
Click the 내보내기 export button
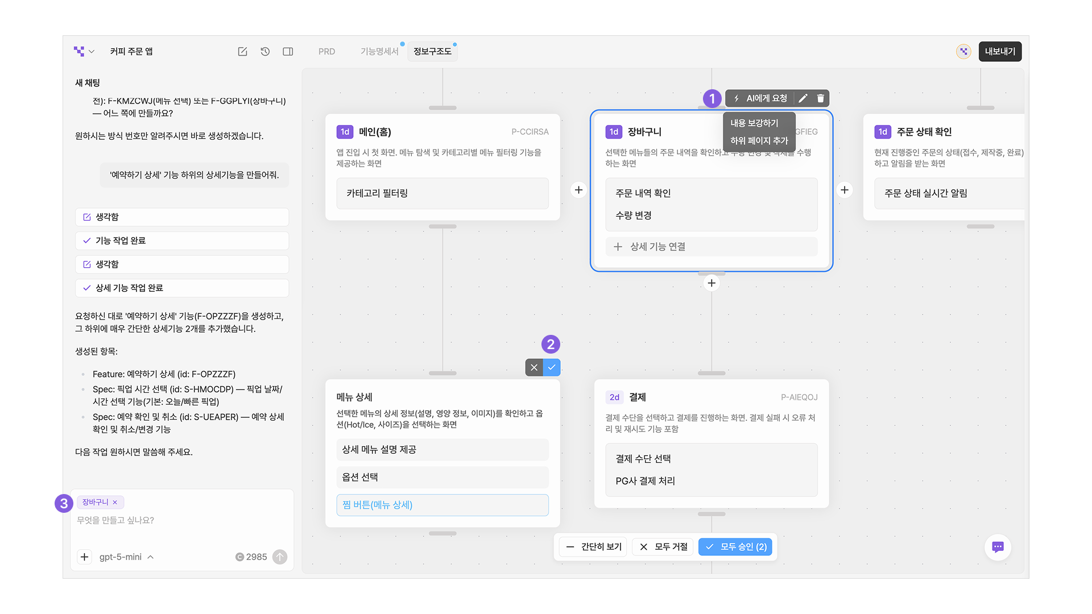999,52
